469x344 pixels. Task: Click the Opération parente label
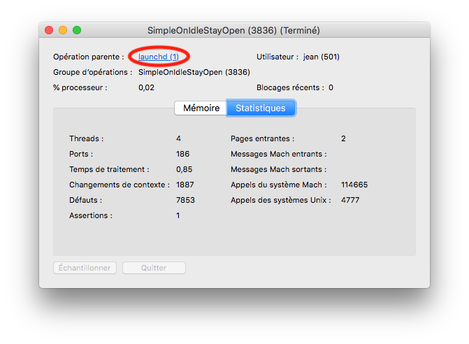pyautogui.click(x=89, y=57)
